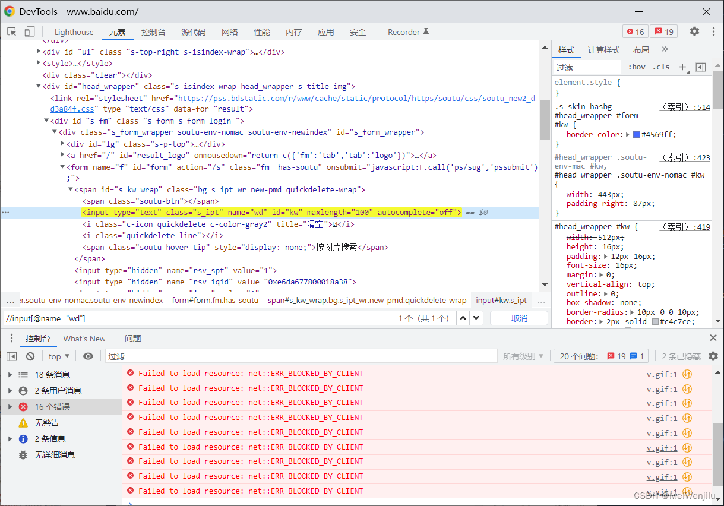Collapse the span id="s_kw_wrap" node
The width and height of the screenshot is (724, 506).
[x=71, y=190]
